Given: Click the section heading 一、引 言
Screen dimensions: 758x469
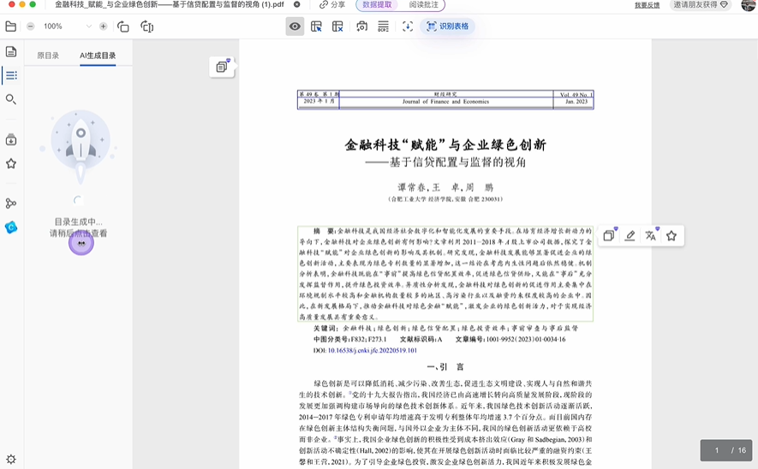Looking at the screenshot, I should point(445,367).
